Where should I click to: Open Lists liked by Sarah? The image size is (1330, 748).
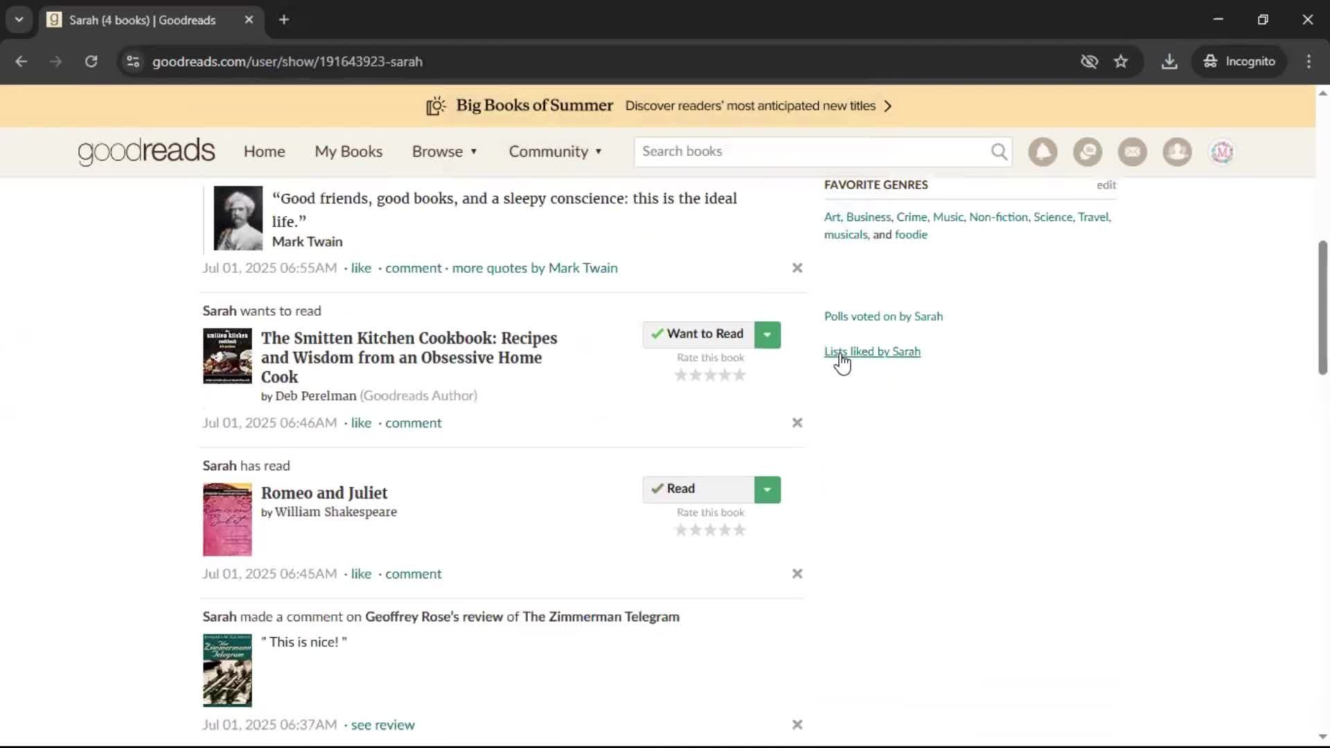point(872,352)
